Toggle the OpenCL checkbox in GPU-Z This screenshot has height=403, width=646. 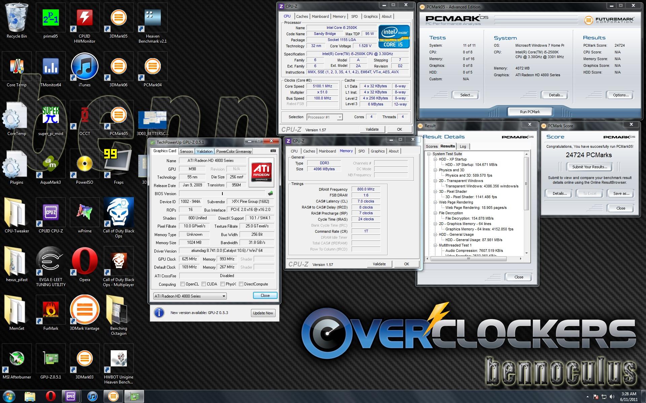182,284
